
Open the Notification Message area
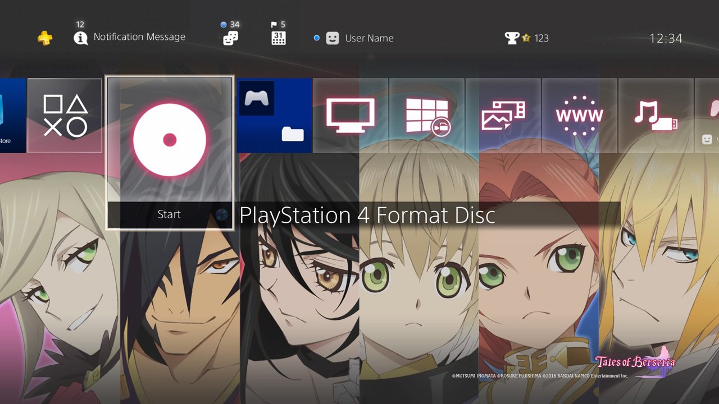pyautogui.click(x=130, y=37)
